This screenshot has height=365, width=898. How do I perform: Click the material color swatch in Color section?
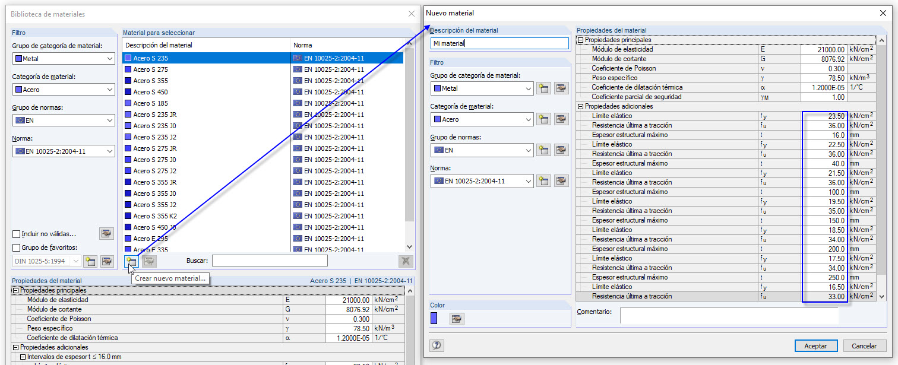[434, 319]
